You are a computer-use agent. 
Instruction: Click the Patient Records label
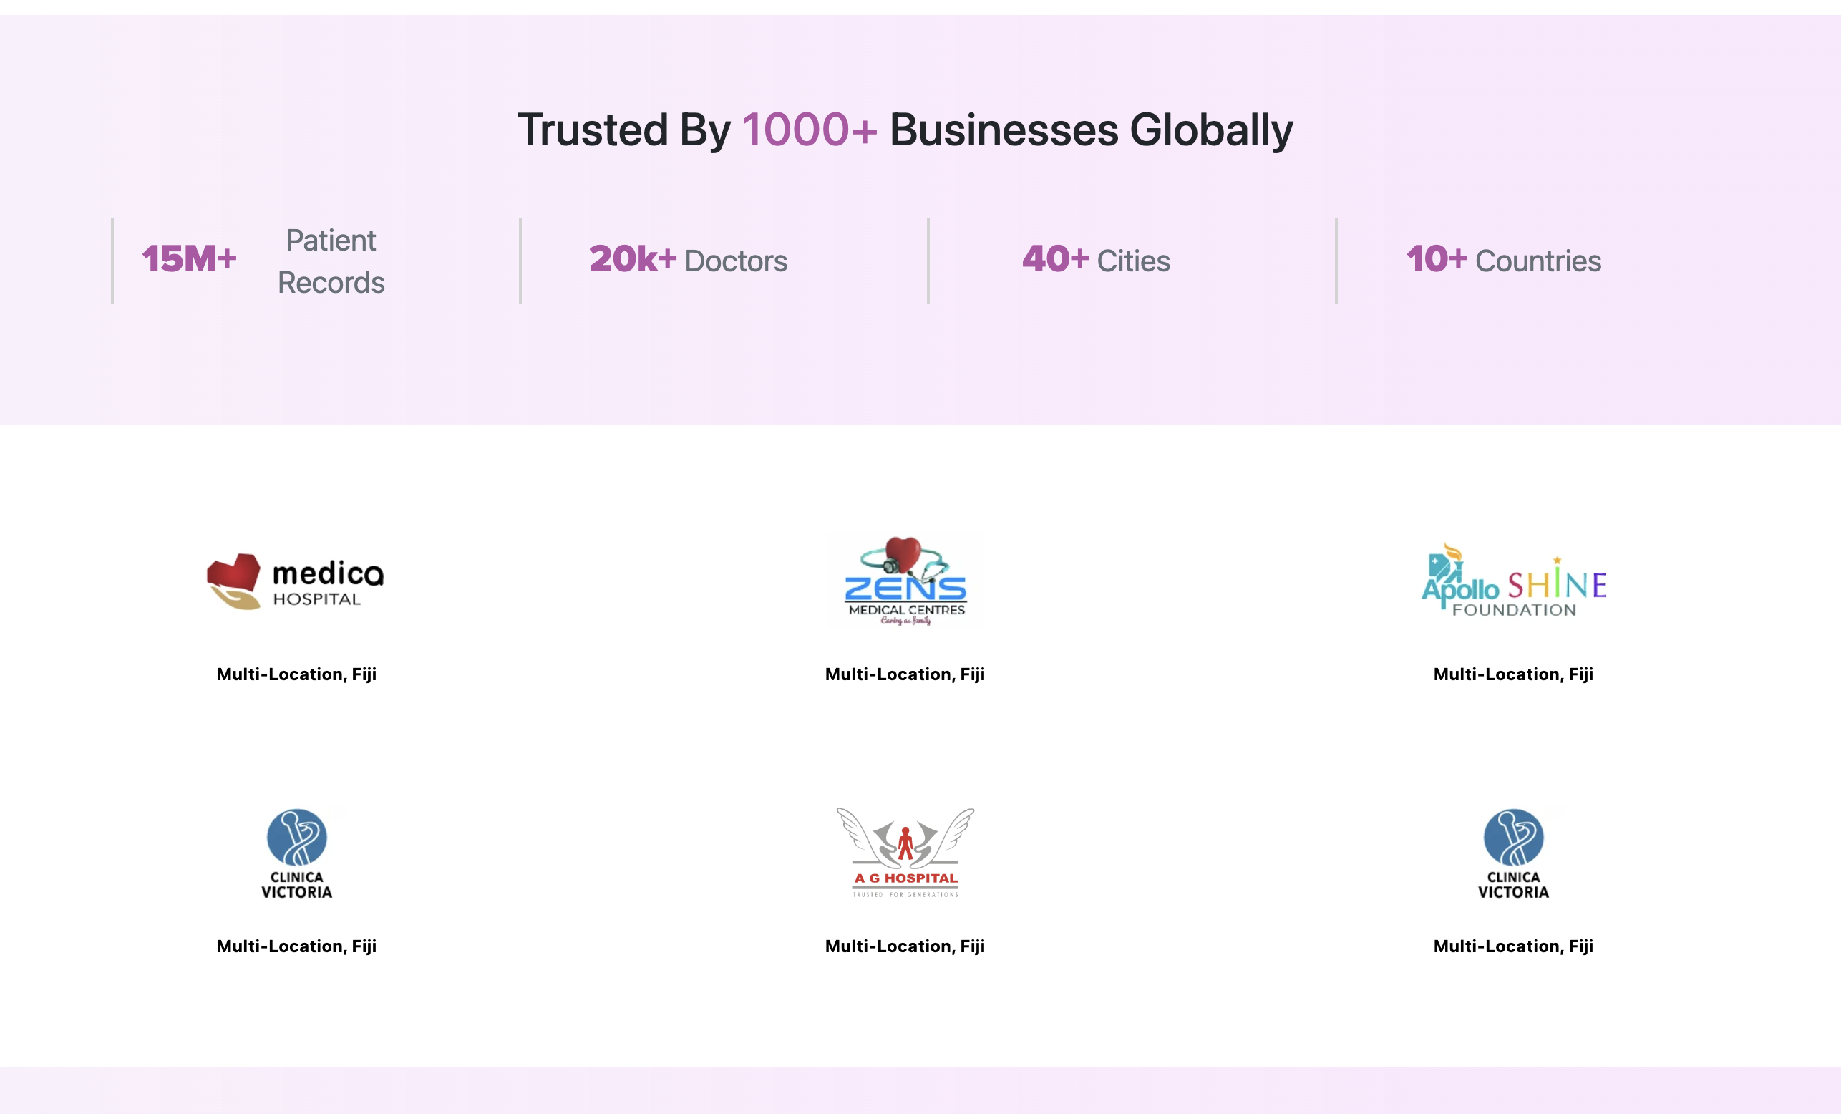click(x=331, y=261)
